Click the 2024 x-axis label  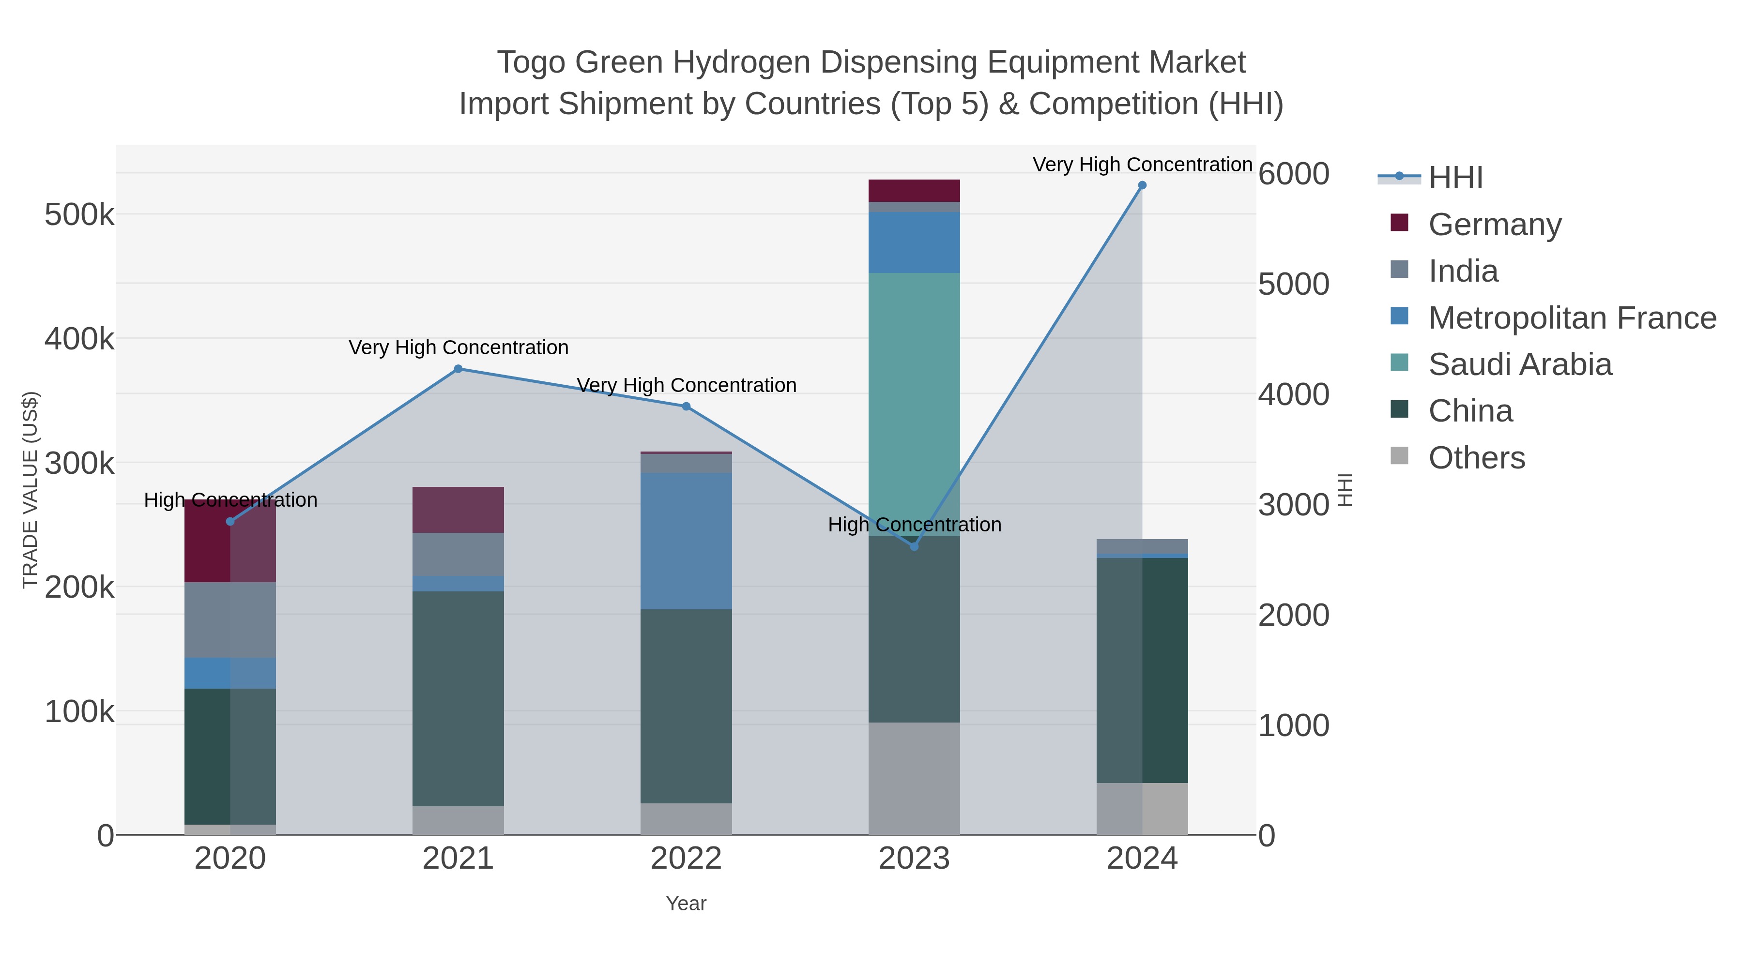point(1142,859)
